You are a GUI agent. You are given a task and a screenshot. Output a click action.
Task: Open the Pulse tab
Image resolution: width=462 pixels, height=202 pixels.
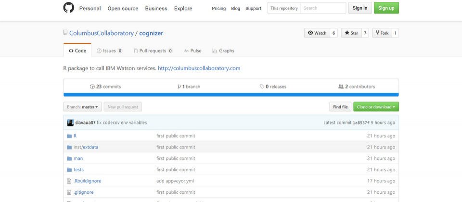192,50
